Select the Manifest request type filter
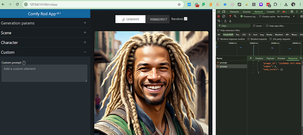This screenshot has height=135, width=303. tap(278, 35)
